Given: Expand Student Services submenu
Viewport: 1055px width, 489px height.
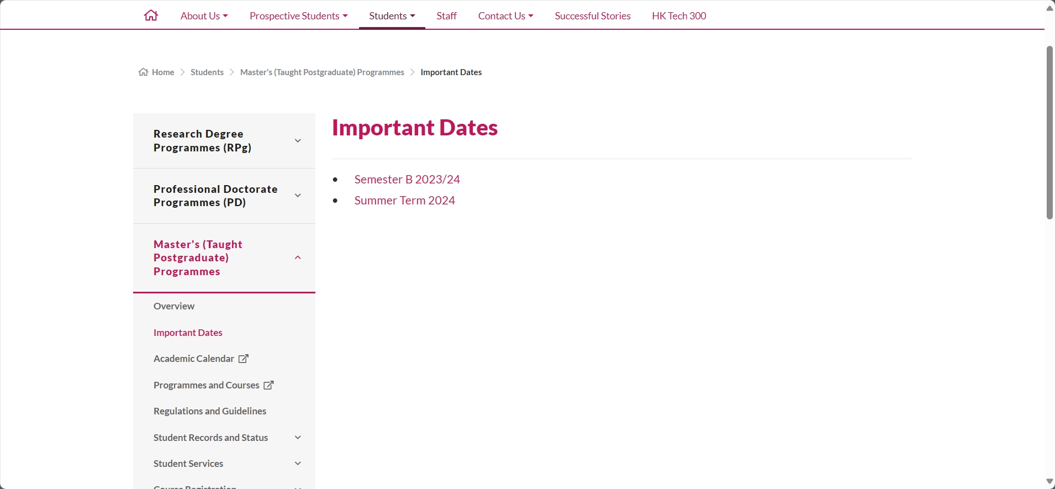Looking at the screenshot, I should (x=298, y=464).
